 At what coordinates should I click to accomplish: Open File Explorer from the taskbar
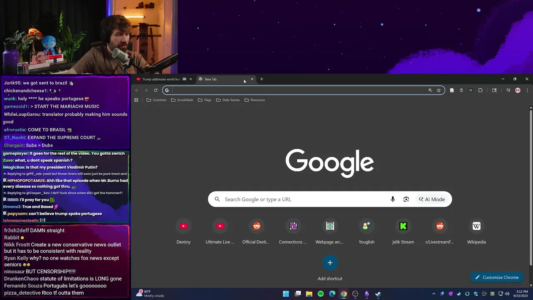click(x=309, y=294)
